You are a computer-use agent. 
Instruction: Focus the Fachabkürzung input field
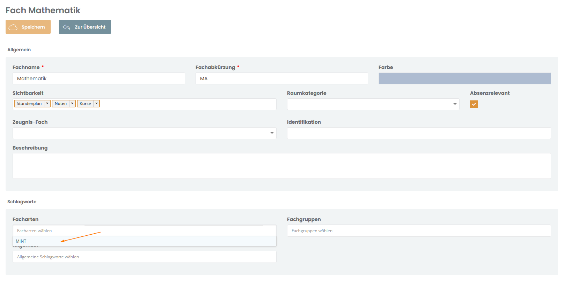(x=281, y=78)
